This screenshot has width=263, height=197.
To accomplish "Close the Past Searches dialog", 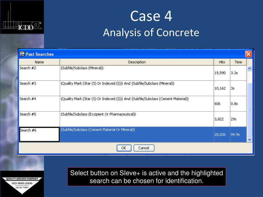I will 248,54.
